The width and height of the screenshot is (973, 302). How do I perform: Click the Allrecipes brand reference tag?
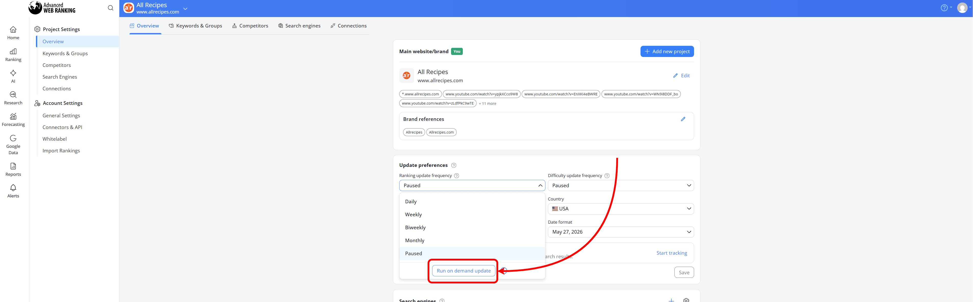(414, 132)
